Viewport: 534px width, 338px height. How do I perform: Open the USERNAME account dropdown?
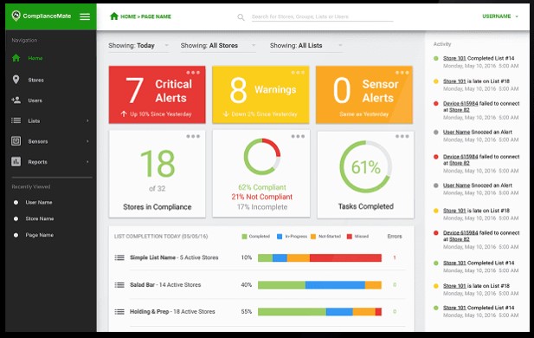(x=500, y=16)
